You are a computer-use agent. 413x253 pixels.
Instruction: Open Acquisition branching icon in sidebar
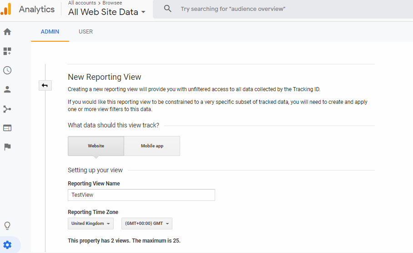(7, 109)
